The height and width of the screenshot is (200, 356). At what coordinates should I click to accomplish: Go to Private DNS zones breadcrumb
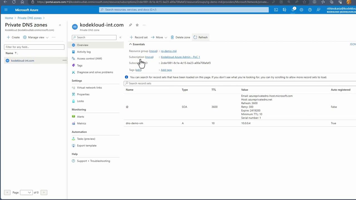(x=29, y=18)
